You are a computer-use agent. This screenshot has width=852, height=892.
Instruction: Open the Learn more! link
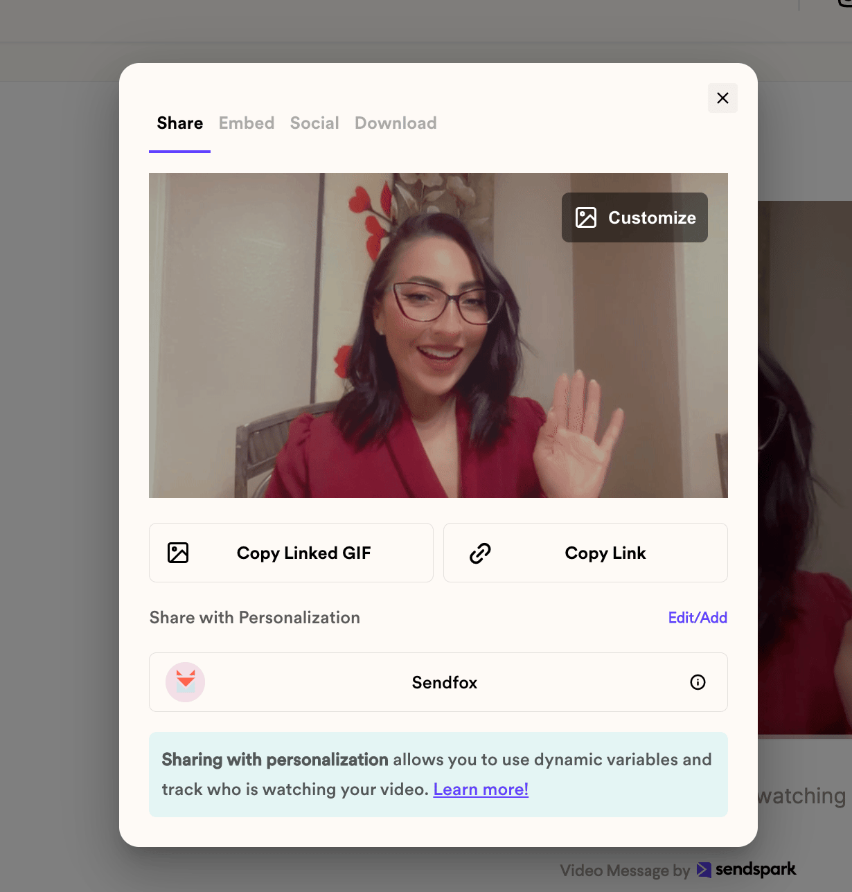[481, 790]
